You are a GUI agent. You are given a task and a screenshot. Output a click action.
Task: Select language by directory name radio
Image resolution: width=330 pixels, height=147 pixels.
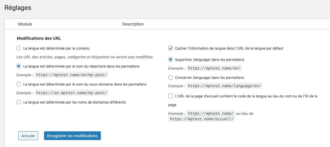(x=19, y=66)
